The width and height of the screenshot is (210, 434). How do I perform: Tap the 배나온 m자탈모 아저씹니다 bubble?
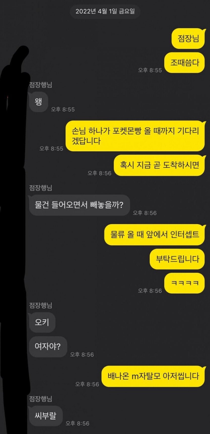153,376
